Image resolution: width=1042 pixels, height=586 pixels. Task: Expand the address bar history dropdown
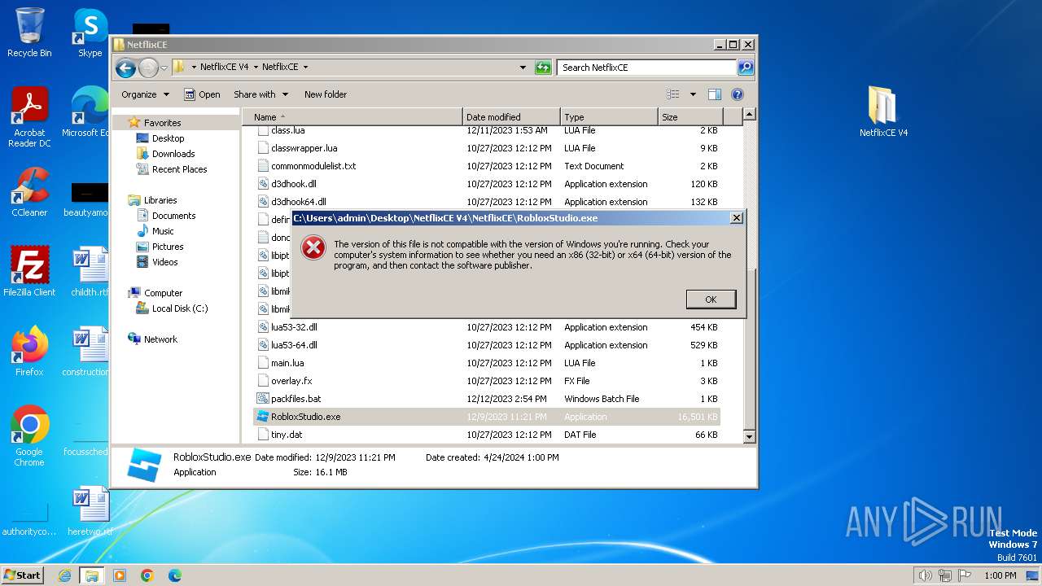[x=523, y=68]
